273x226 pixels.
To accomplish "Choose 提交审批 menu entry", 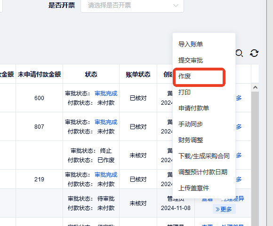I will point(191,60).
